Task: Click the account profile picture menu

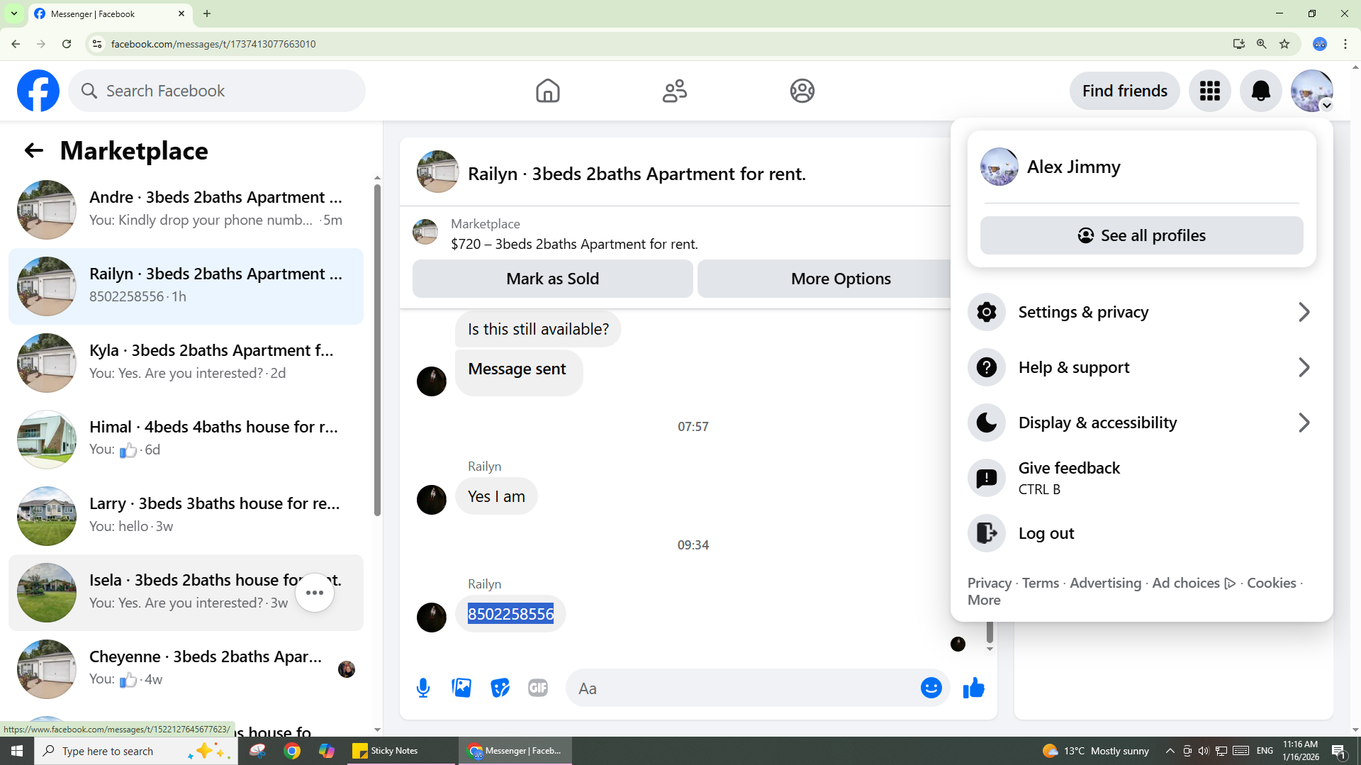Action: pos(1312,91)
